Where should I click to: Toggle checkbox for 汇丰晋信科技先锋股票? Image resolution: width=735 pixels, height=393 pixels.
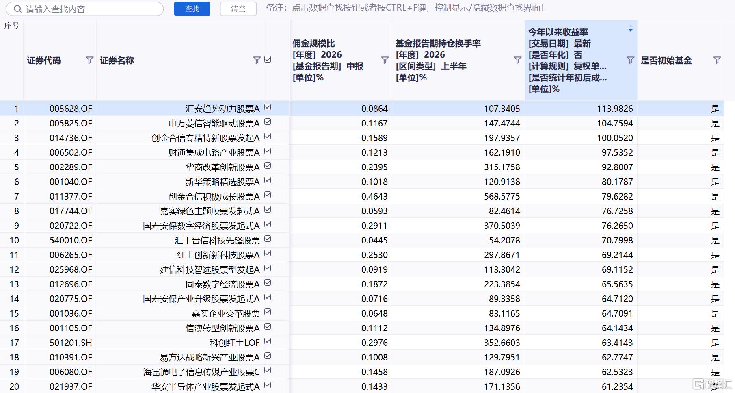point(268,239)
